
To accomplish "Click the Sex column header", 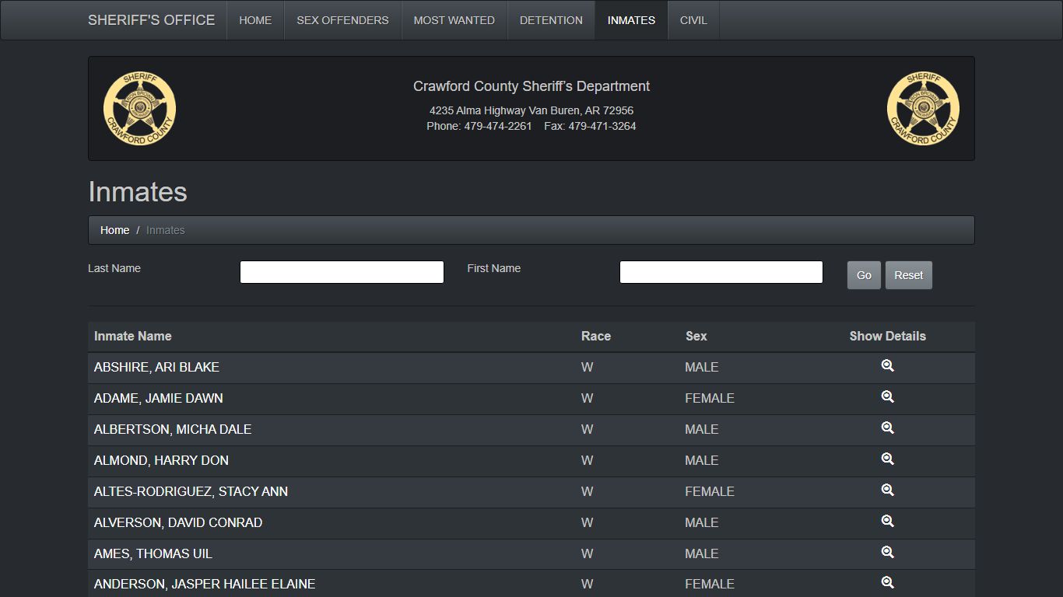I will [696, 336].
